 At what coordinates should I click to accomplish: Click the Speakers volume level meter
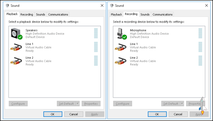click(x=96, y=33)
